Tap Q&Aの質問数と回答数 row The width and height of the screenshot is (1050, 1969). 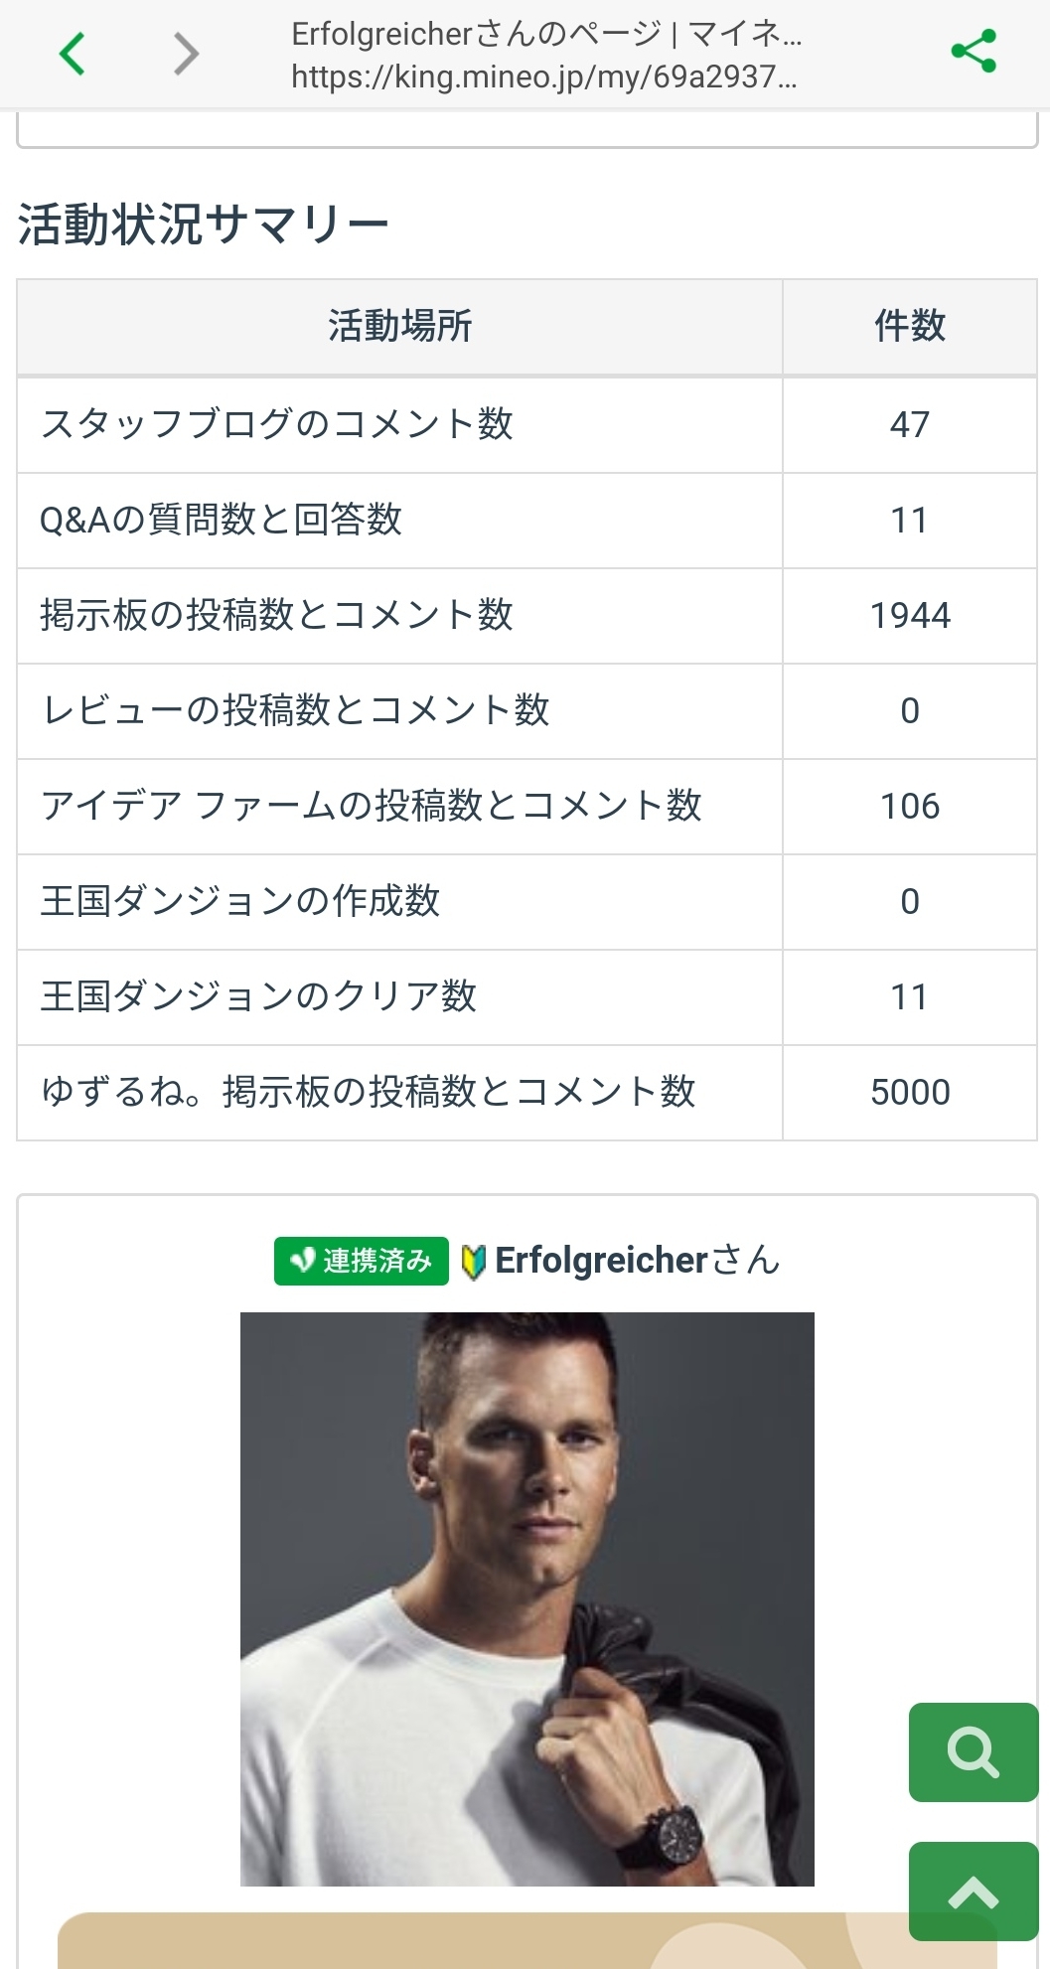click(221, 520)
